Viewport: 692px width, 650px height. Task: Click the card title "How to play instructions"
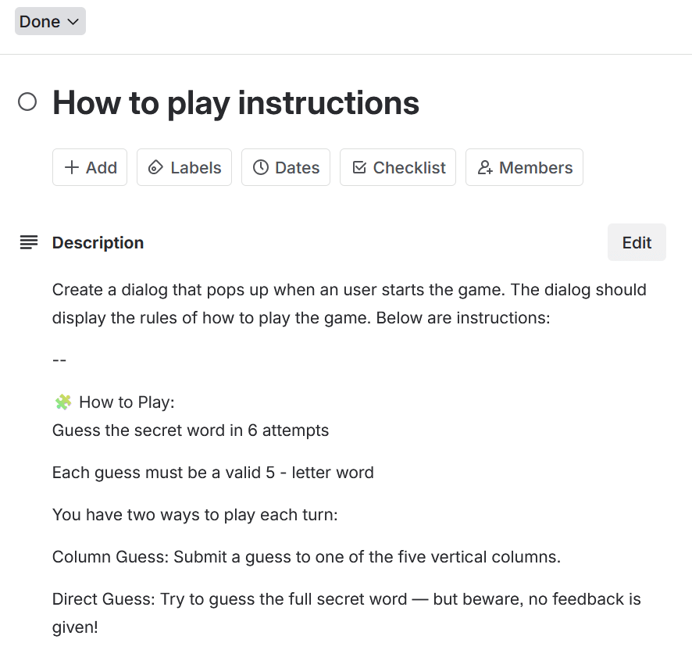[x=235, y=102]
